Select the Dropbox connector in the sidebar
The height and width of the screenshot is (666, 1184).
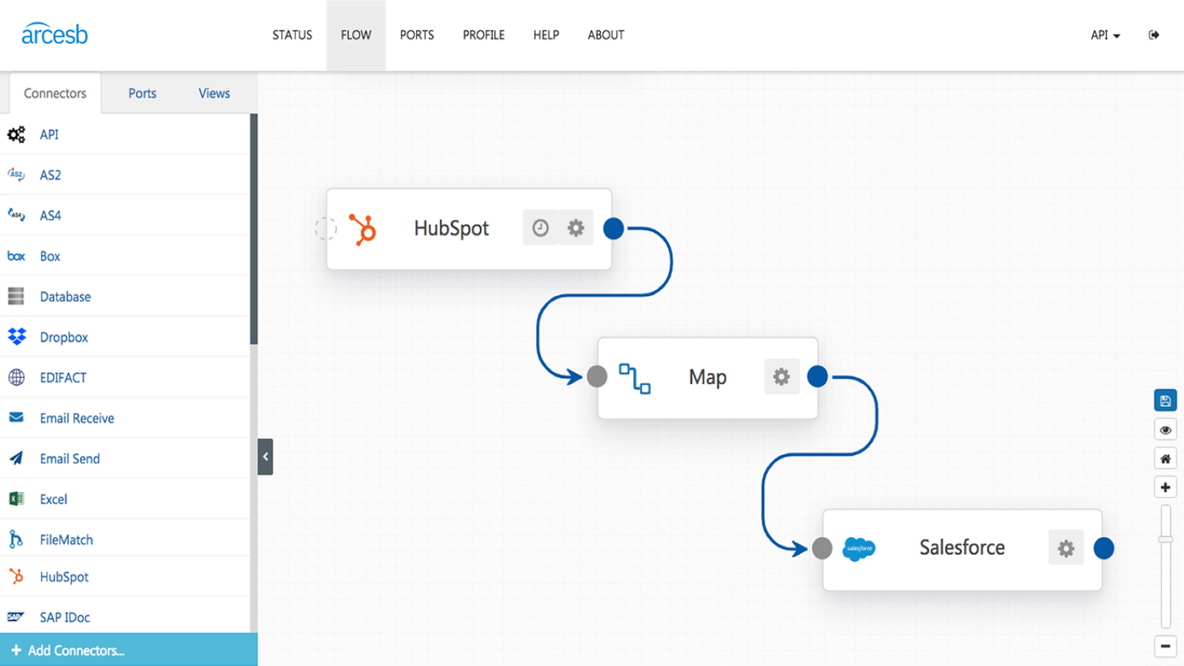[64, 337]
